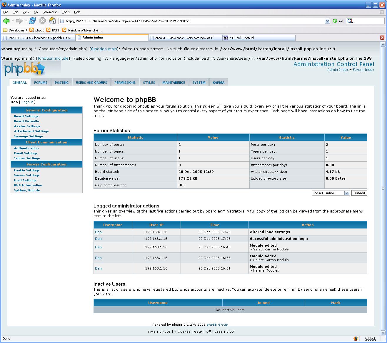
Task: Open the Bookmarks menu
Action: (x=50, y=12)
